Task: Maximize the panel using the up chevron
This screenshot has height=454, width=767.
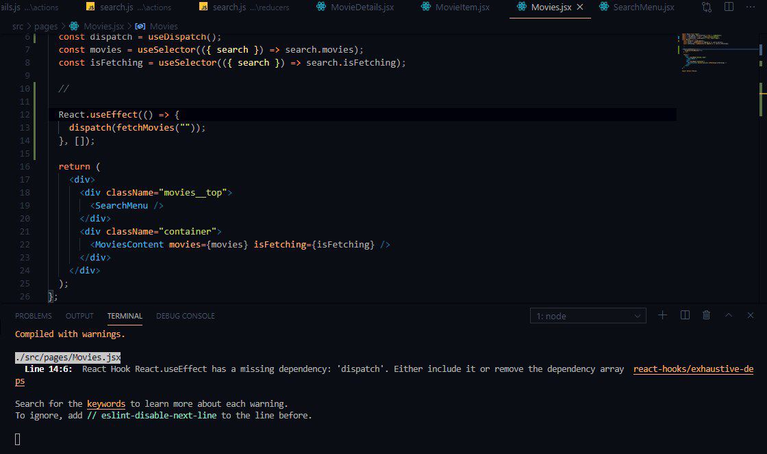Action: (729, 315)
